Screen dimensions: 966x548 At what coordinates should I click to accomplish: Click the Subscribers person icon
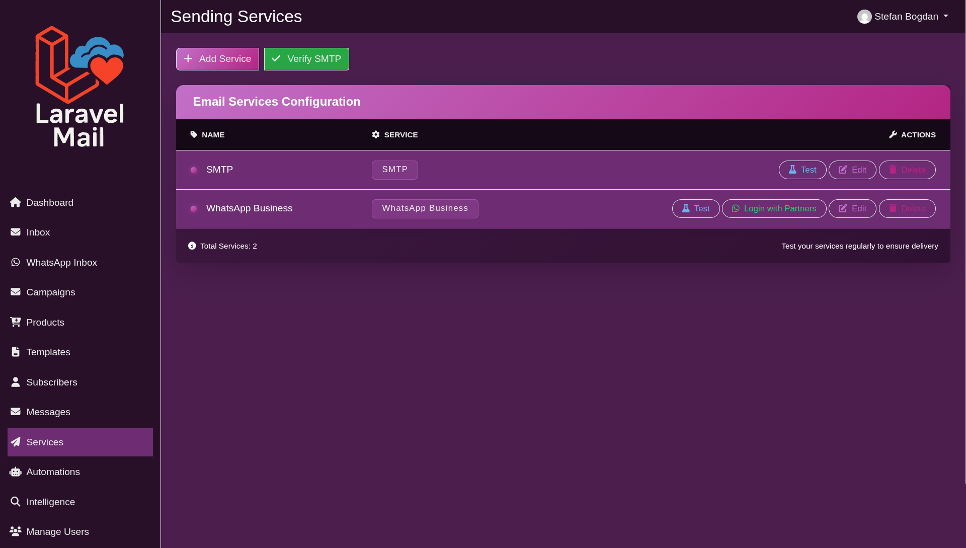(16, 382)
